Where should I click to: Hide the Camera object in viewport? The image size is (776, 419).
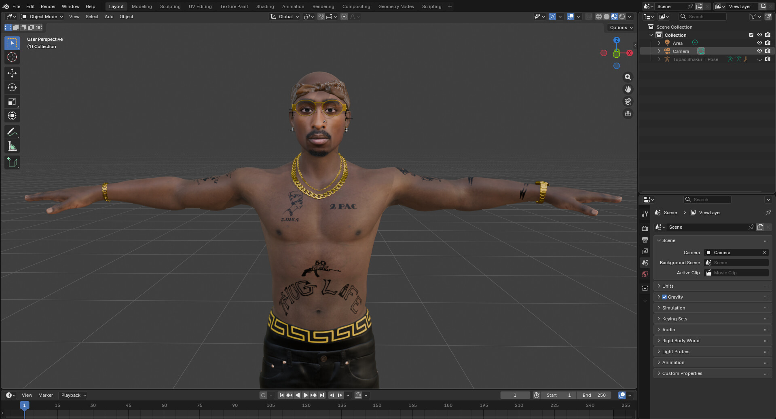pyautogui.click(x=759, y=51)
